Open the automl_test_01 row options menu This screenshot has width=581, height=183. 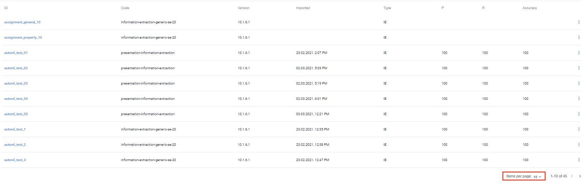point(579,53)
